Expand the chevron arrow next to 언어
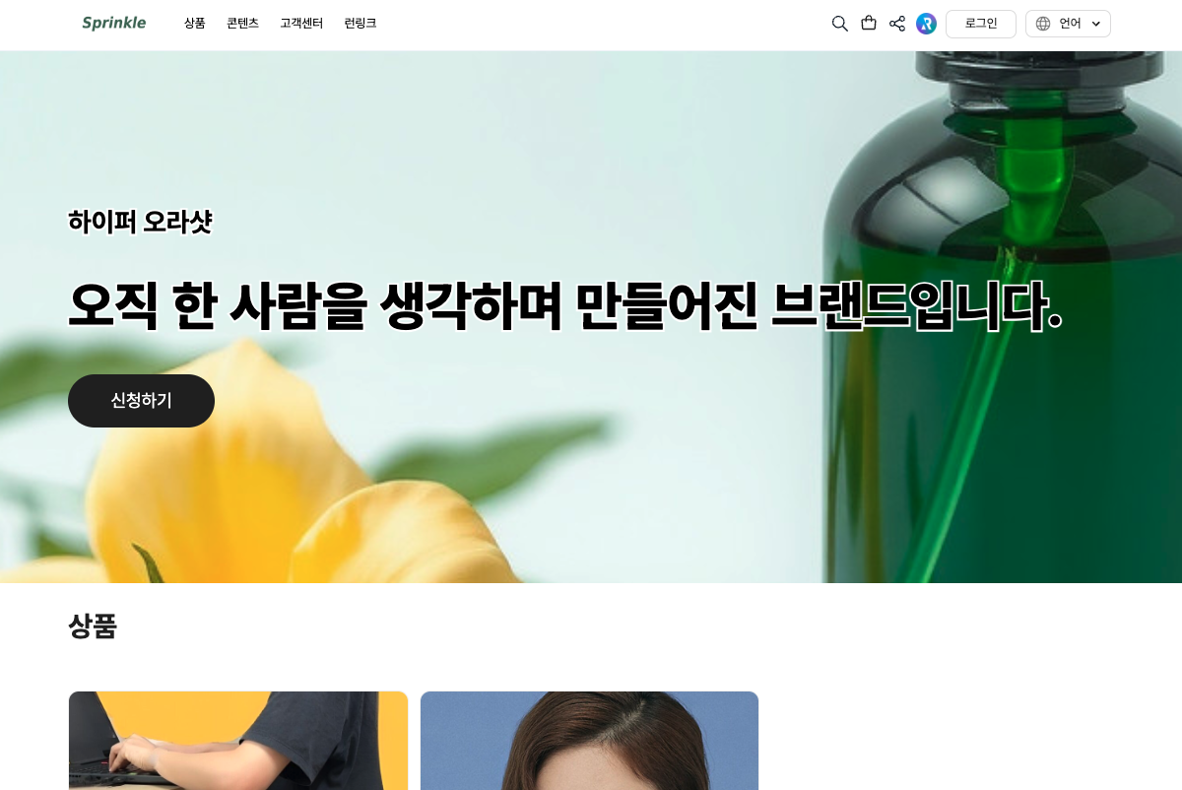 (x=1095, y=24)
